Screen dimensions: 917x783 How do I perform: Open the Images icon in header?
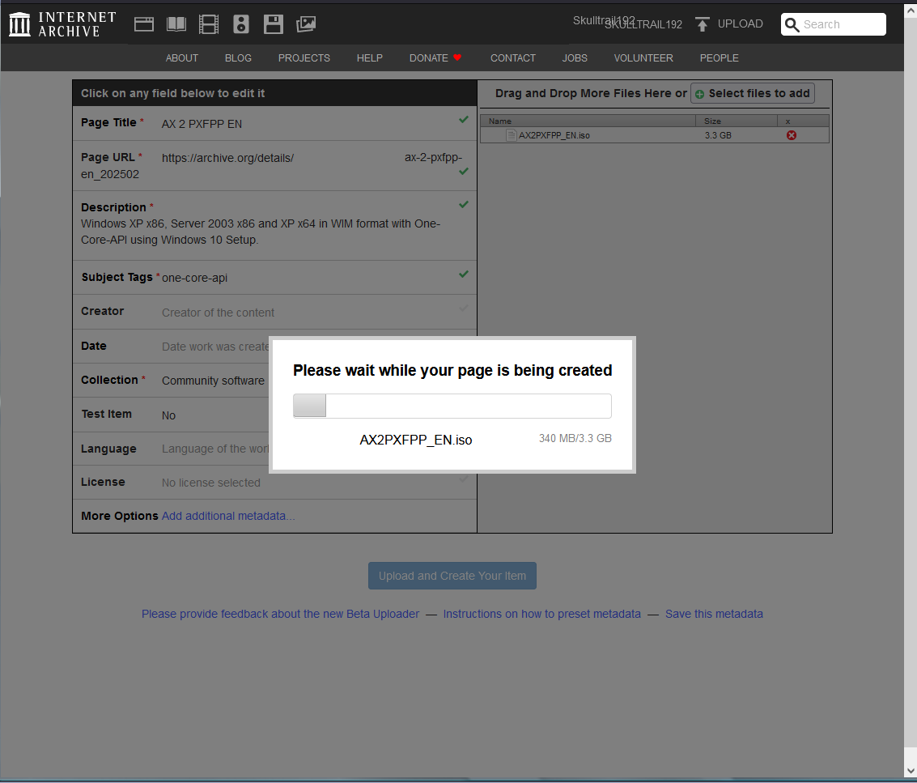(306, 24)
